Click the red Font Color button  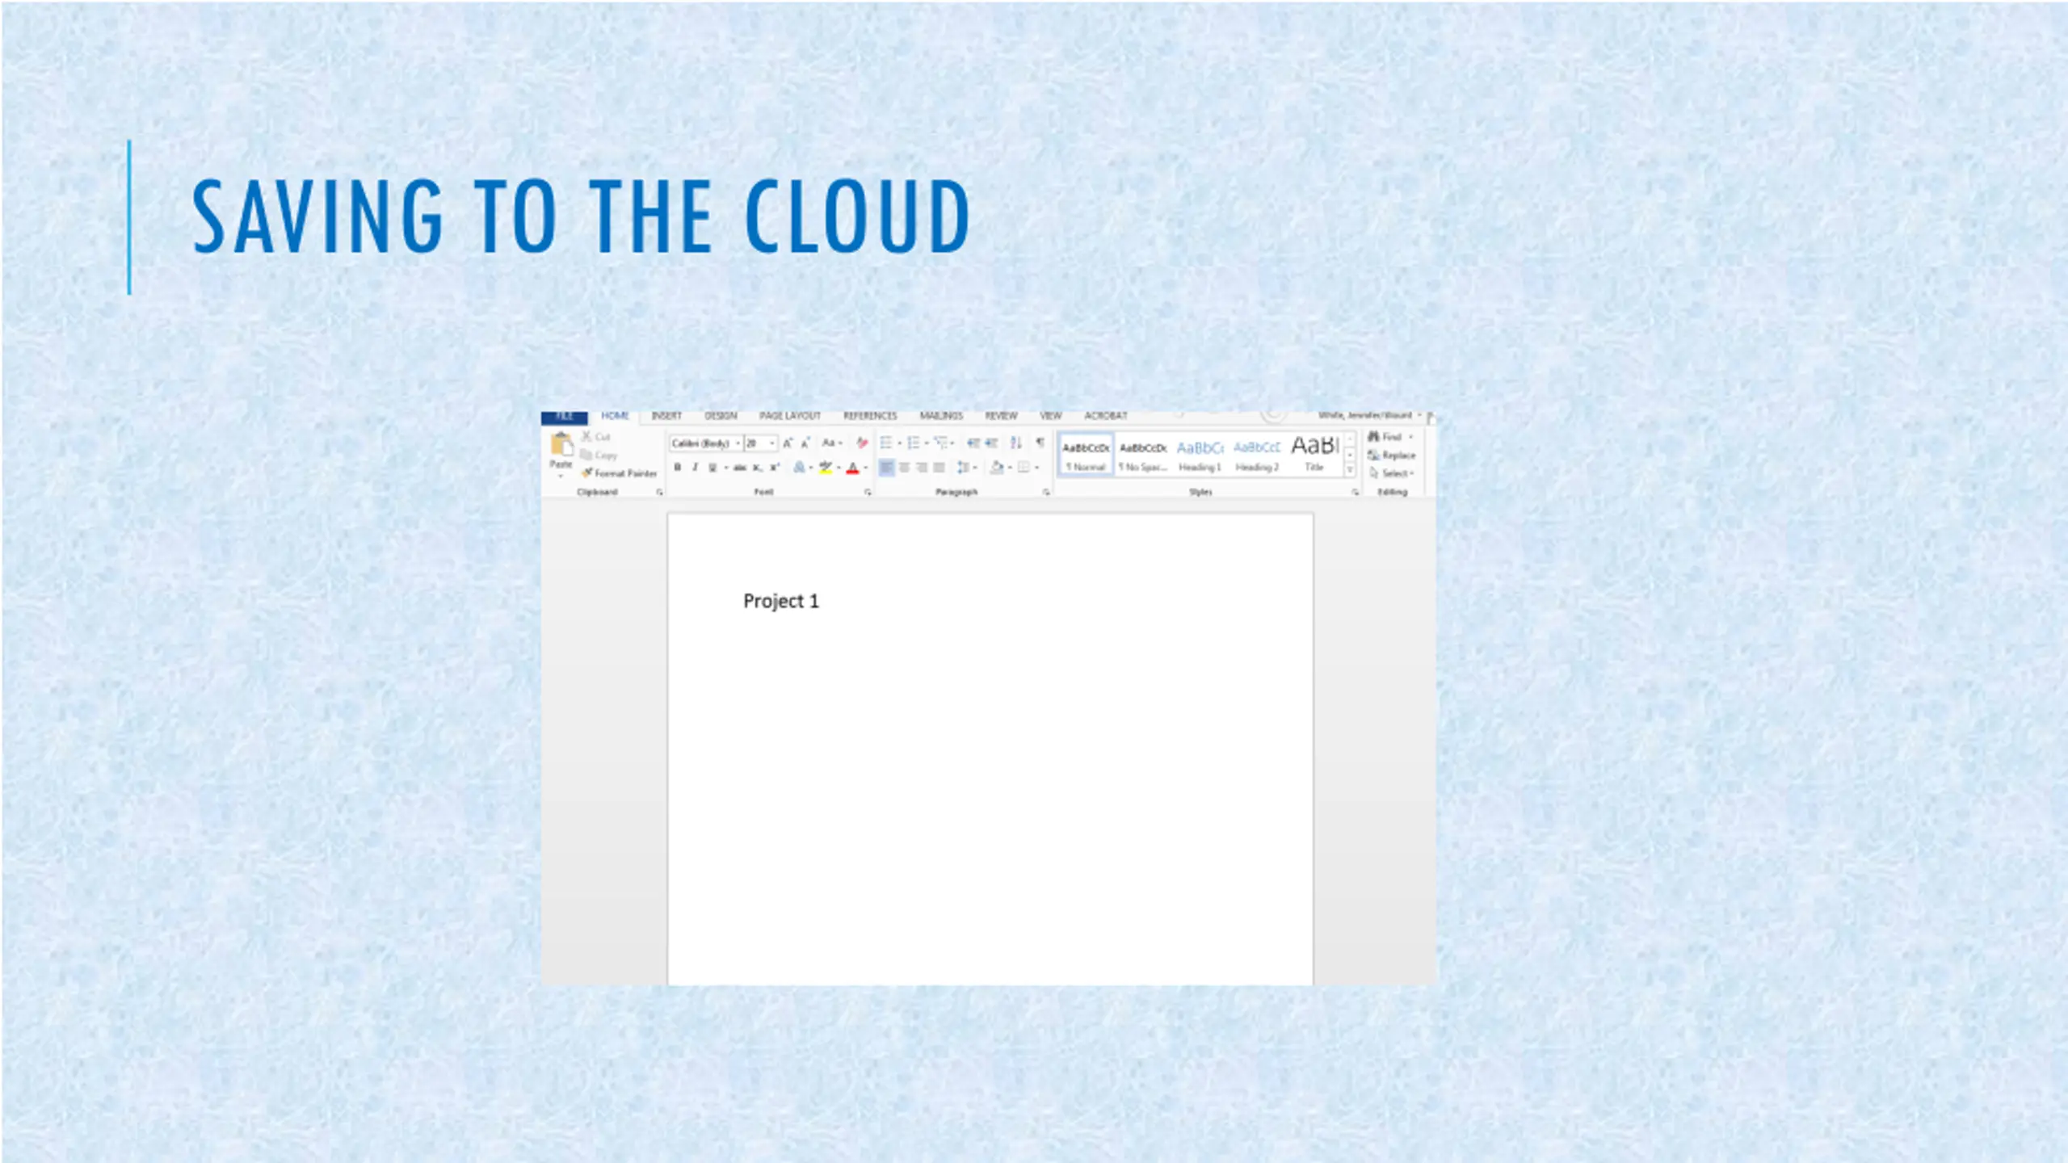tap(852, 468)
